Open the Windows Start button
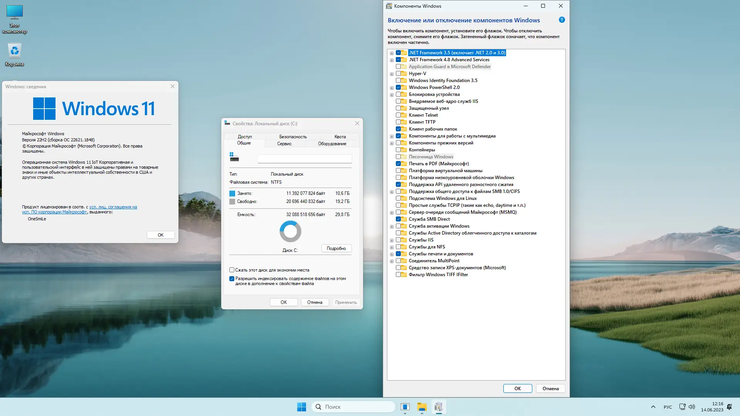Viewport: 740px width, 416px height. tap(301, 407)
